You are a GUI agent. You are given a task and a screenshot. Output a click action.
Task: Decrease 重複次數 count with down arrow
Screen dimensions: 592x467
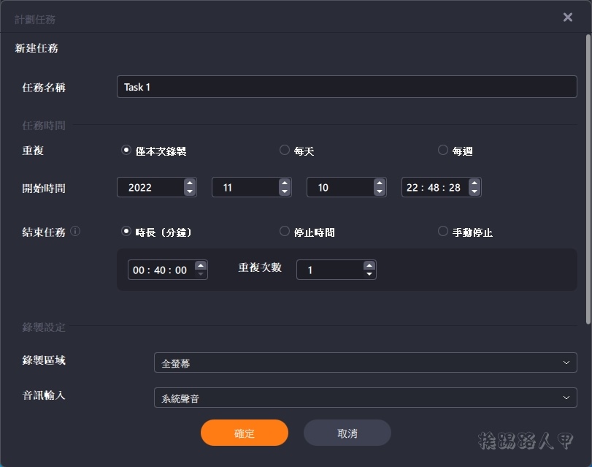[x=369, y=275]
